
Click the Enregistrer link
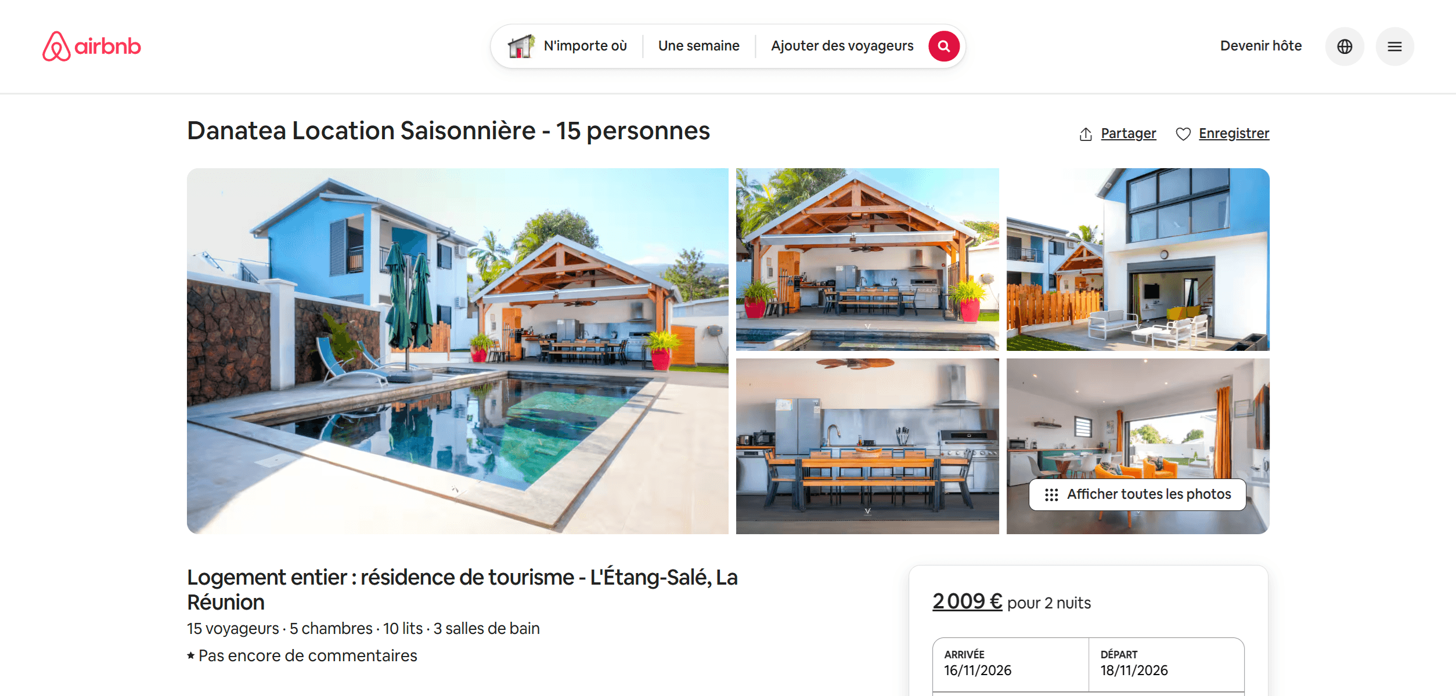pyautogui.click(x=1234, y=133)
